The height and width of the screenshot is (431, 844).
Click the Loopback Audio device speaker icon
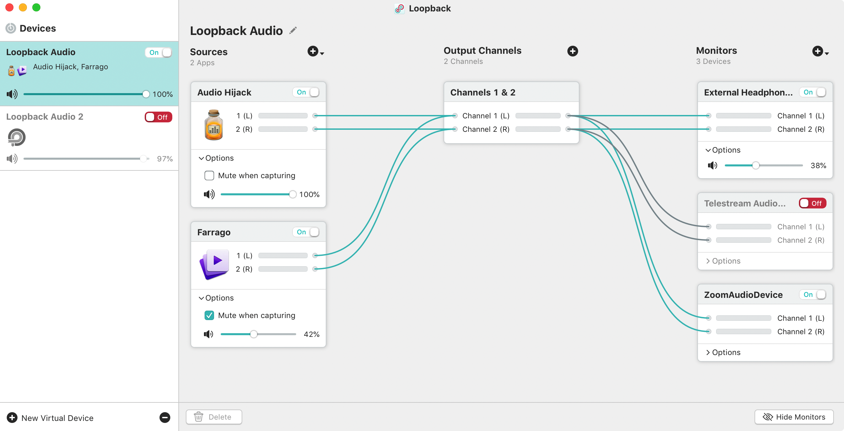pyautogui.click(x=12, y=94)
